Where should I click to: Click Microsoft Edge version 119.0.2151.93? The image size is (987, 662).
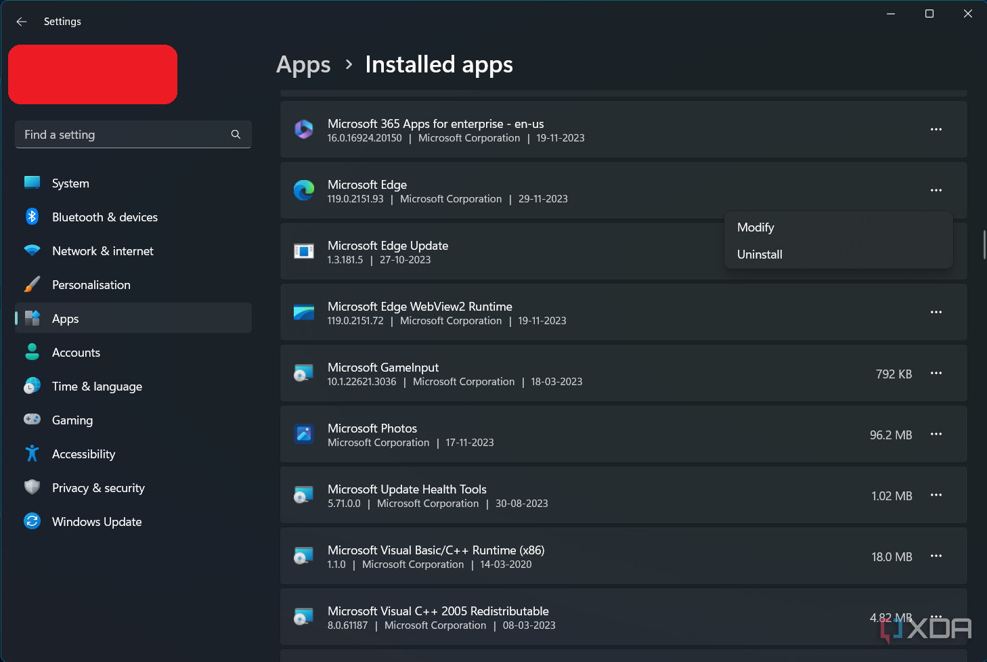[355, 199]
